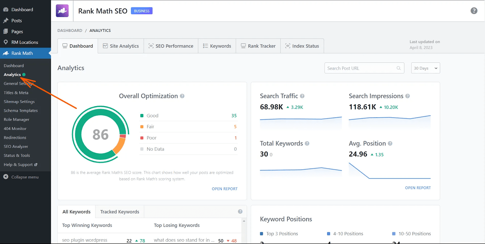The height and width of the screenshot is (244, 485).
Task: Open the help question mark in top-right
Action: click(474, 11)
